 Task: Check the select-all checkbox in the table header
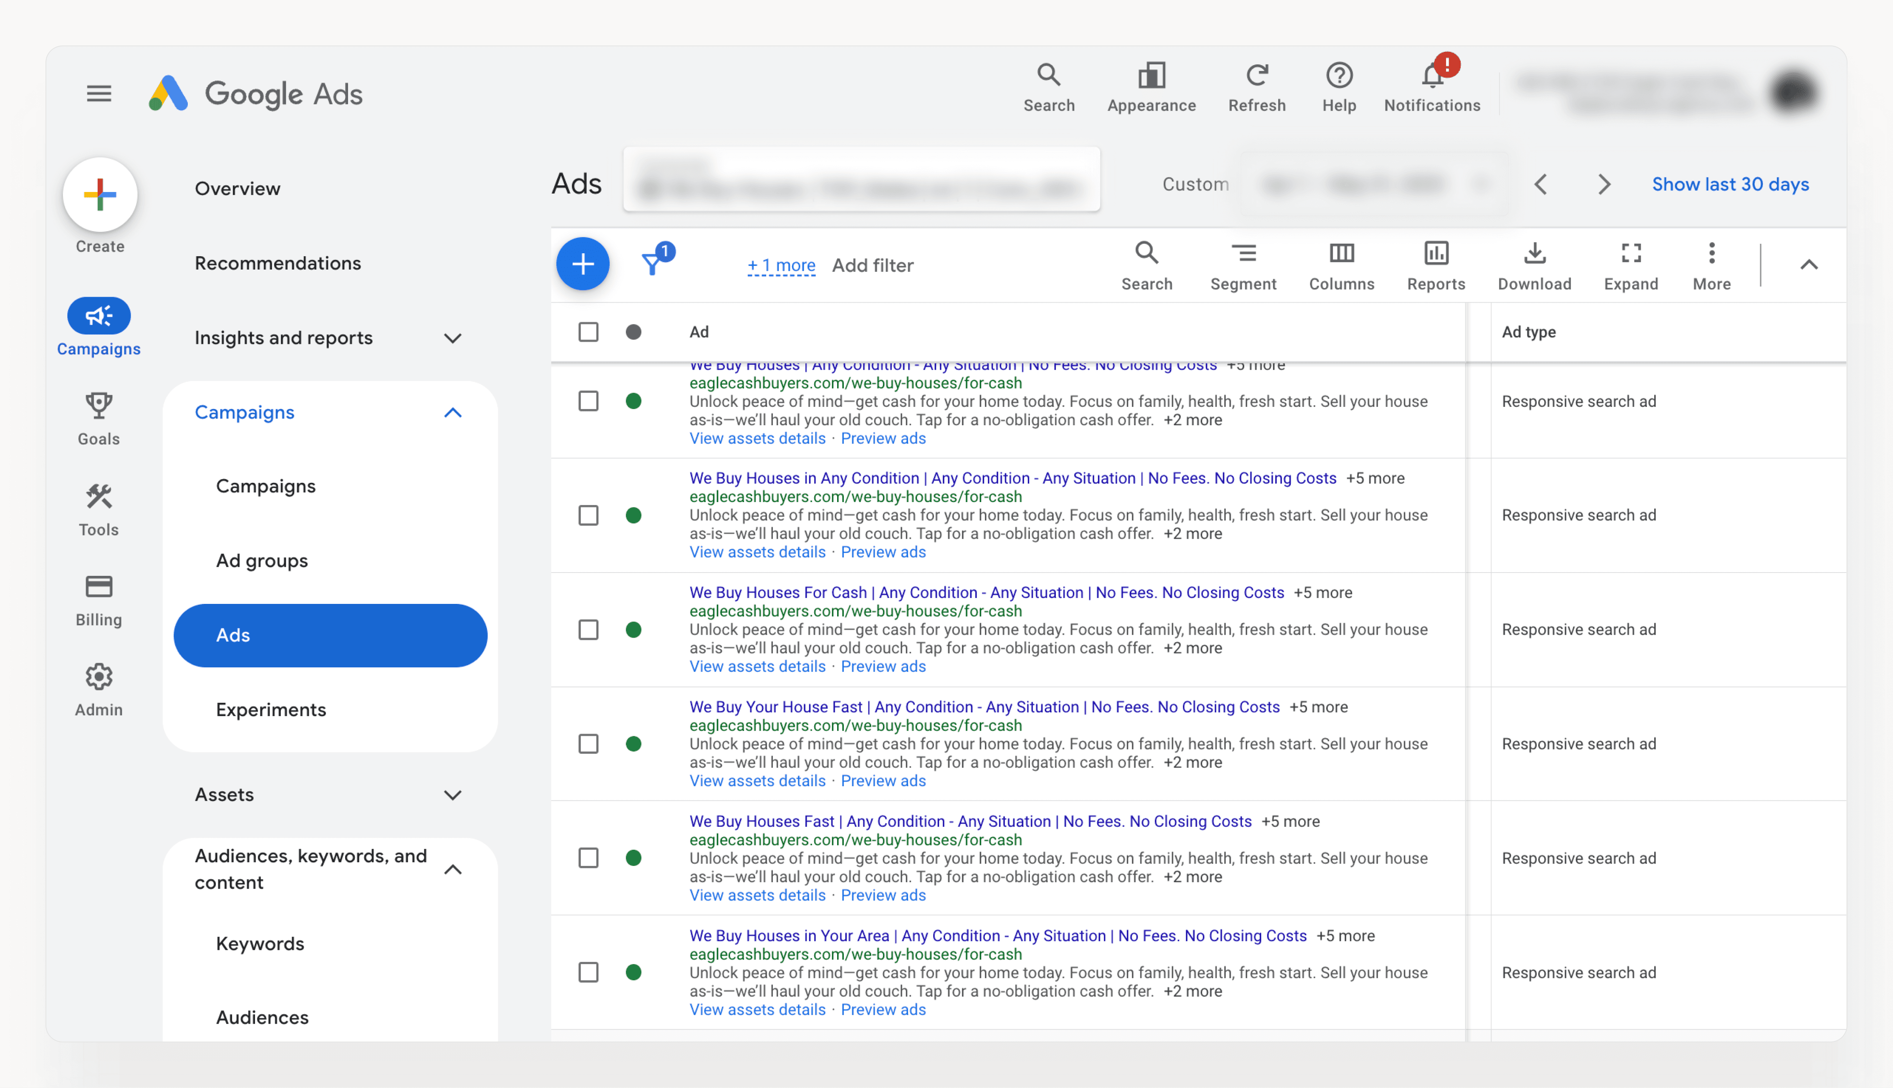click(x=588, y=331)
